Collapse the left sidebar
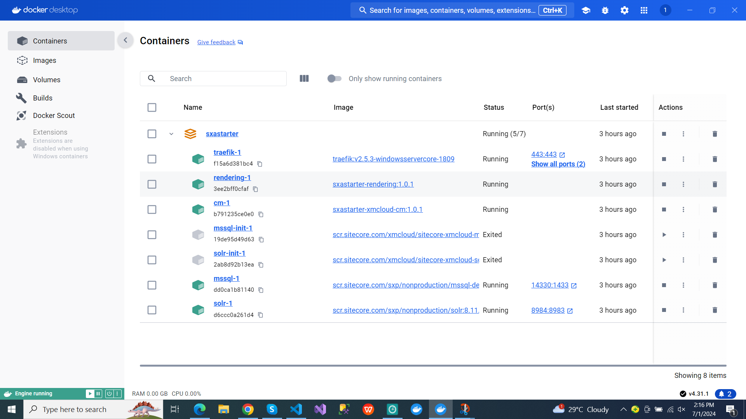Viewport: 746px width, 419px height. (x=125, y=40)
